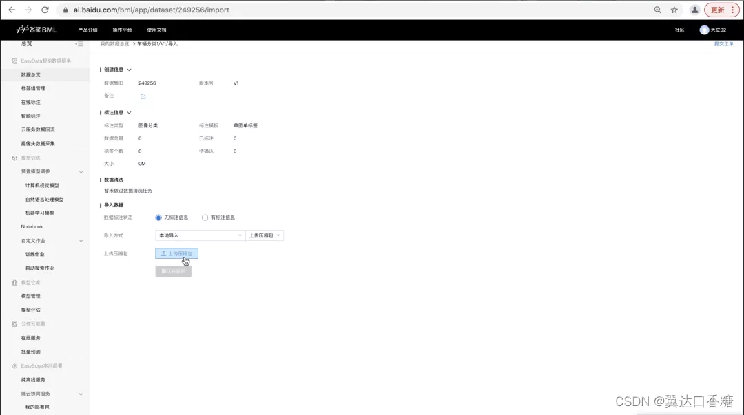Open Chrome three-dot menu

[x=732, y=10]
